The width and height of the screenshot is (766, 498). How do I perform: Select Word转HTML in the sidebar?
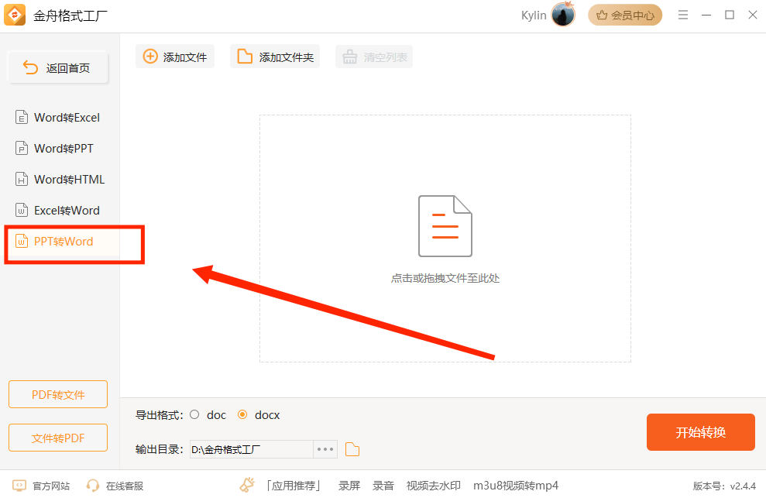(x=60, y=180)
